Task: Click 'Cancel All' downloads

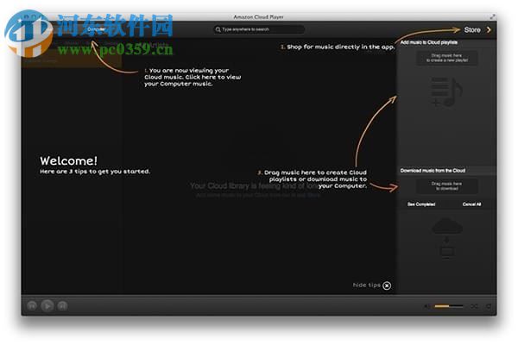Action: coord(471,204)
